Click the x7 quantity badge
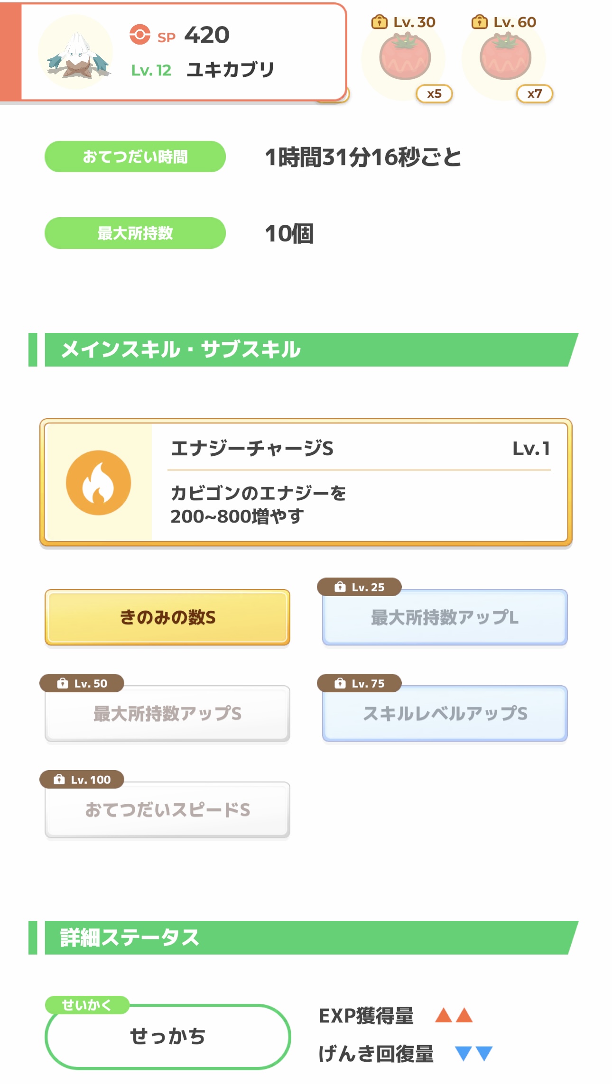612x1084 pixels. [x=535, y=94]
